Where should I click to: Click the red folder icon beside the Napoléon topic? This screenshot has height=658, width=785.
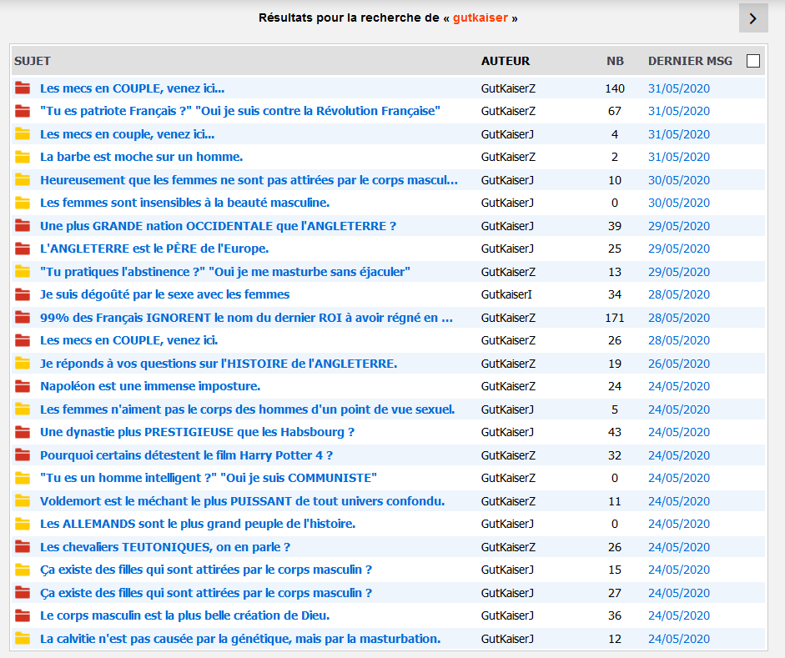[23, 386]
